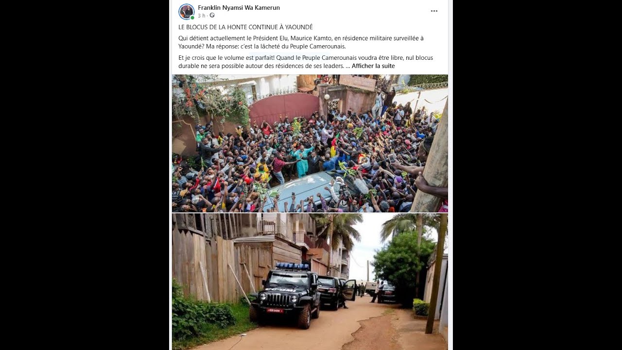The width and height of the screenshot is (622, 350).
Task: Click the red license plate on the Jeep
Action: [x=275, y=310]
